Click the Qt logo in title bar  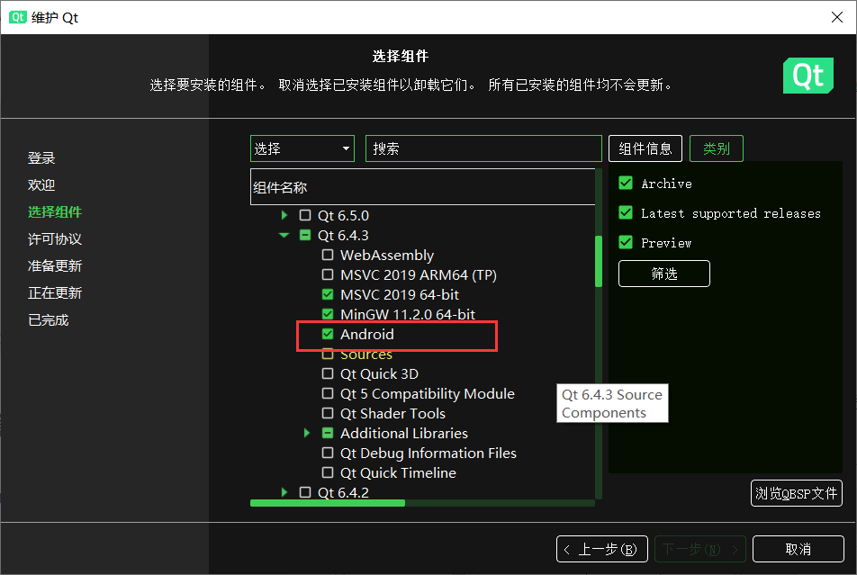[x=17, y=17]
